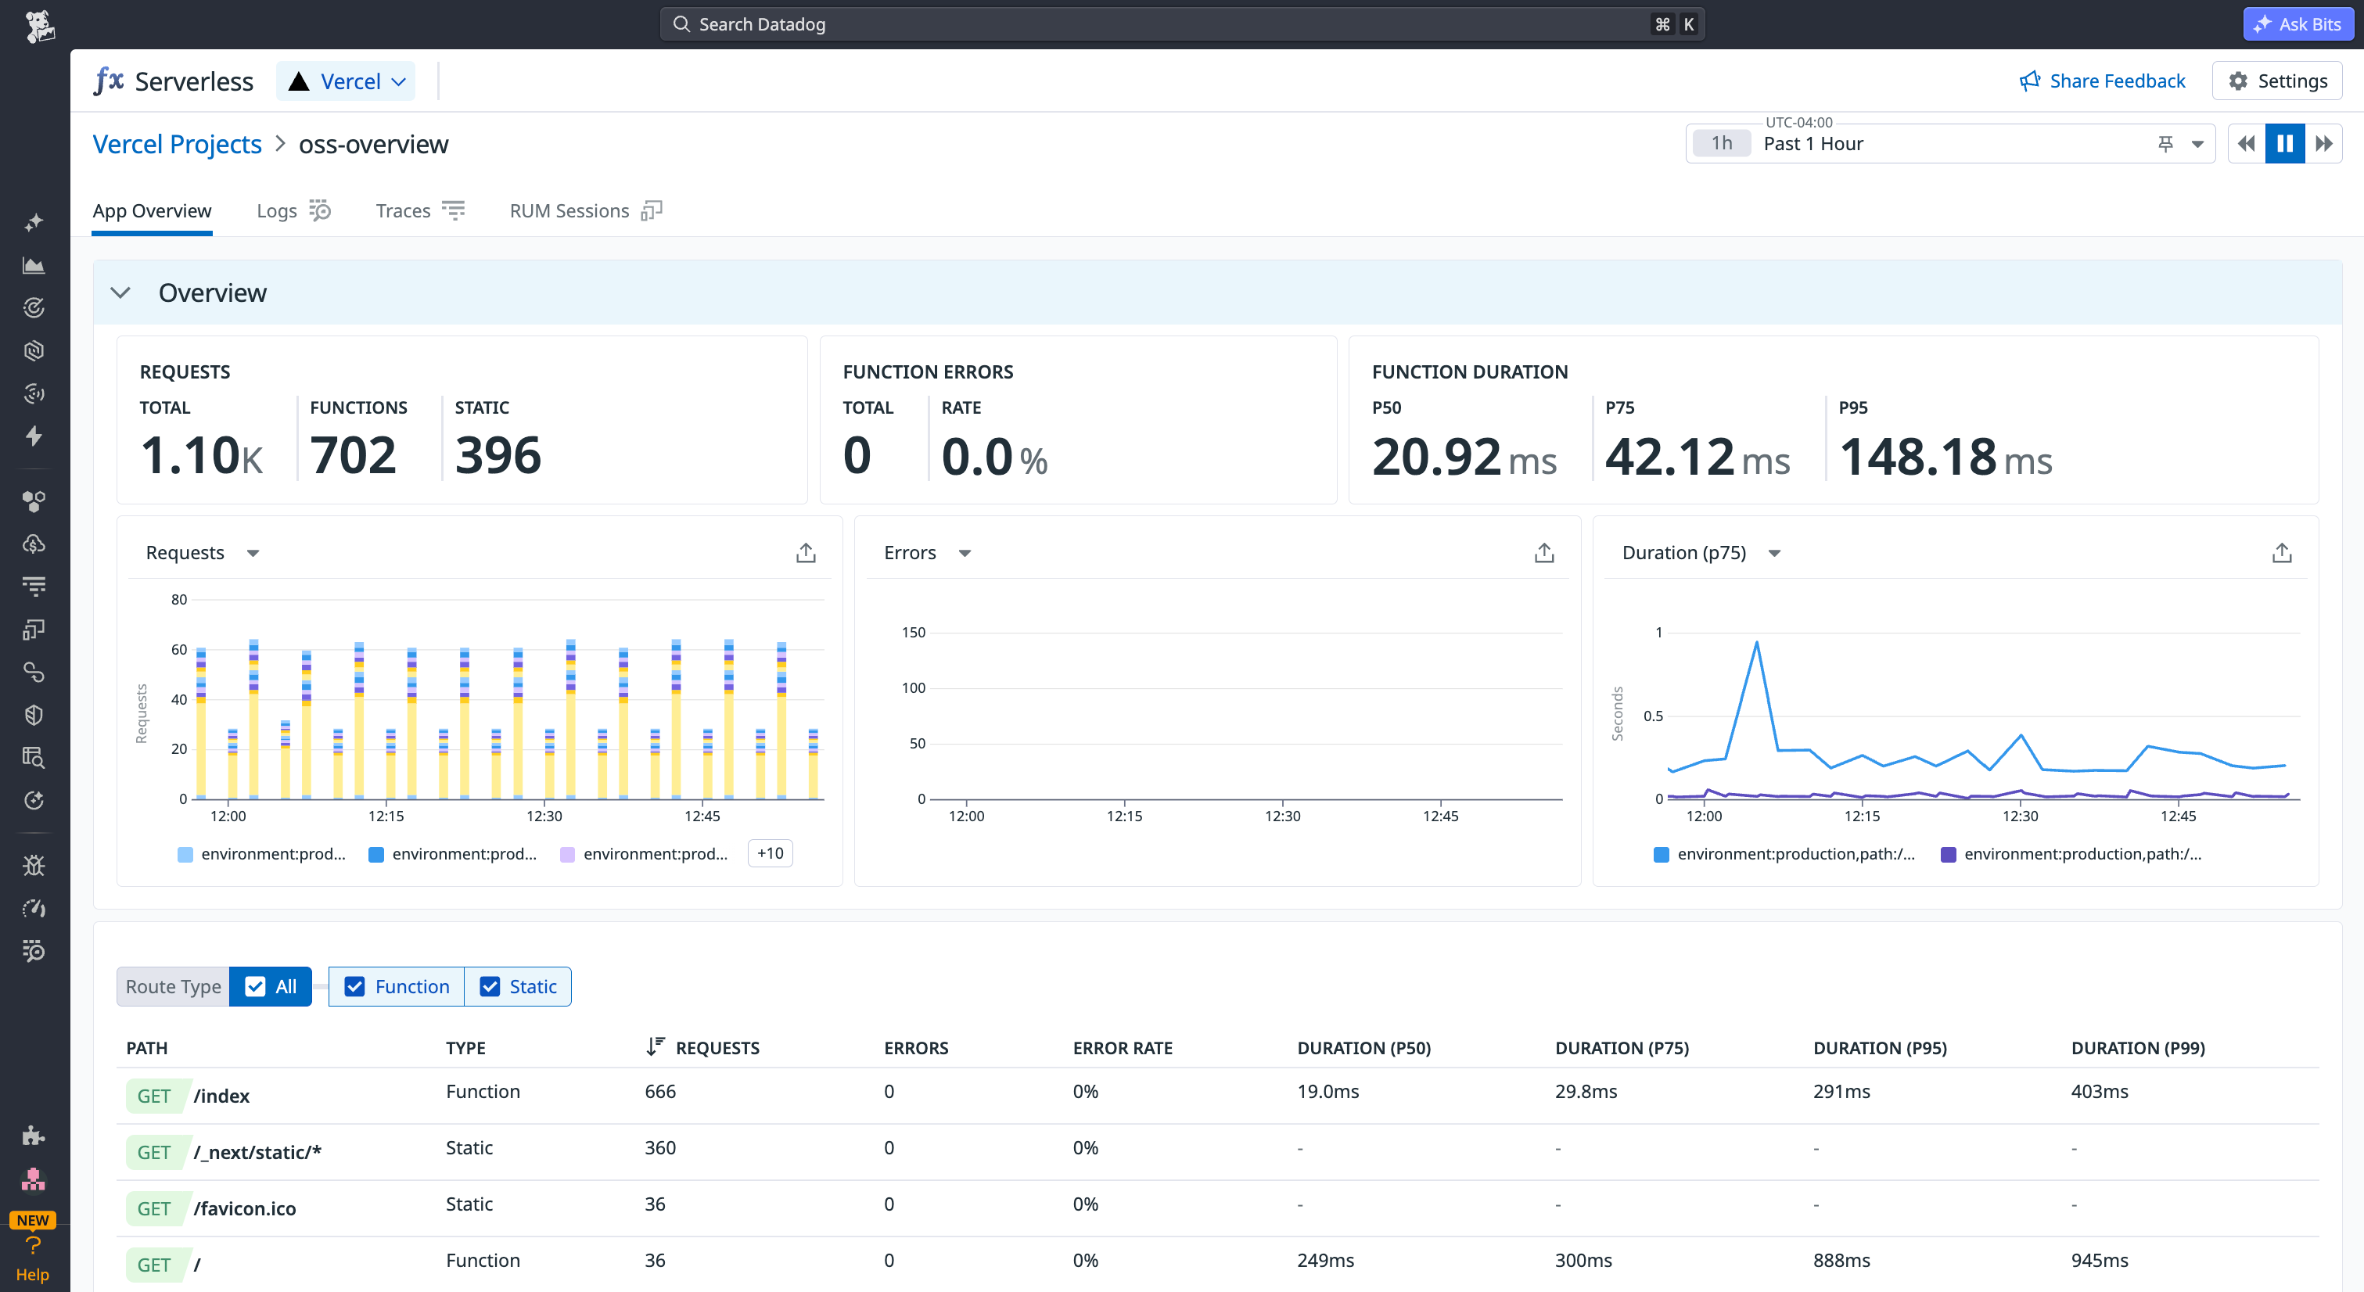Open the bug tracking icon in sidebar
The height and width of the screenshot is (1292, 2364).
click(34, 865)
